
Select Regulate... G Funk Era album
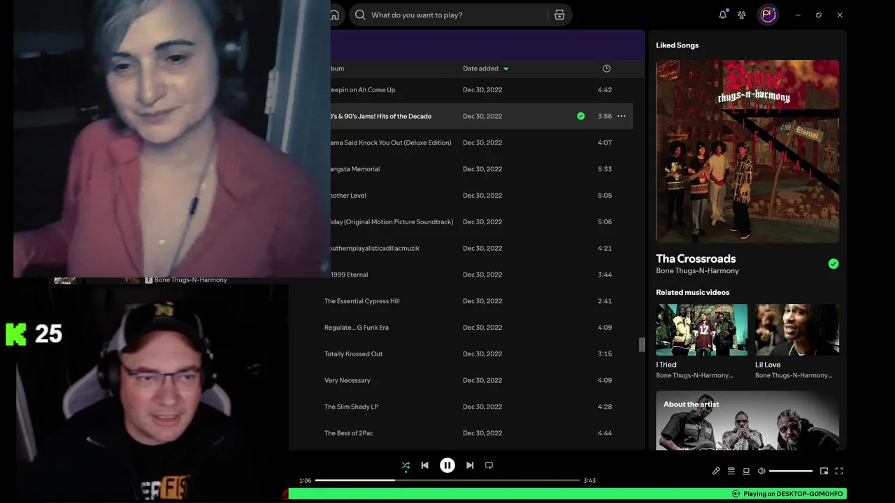(356, 328)
